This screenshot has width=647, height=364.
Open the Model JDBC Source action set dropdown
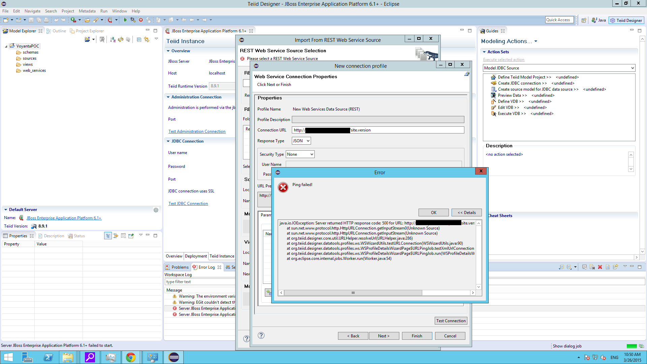pos(559,68)
